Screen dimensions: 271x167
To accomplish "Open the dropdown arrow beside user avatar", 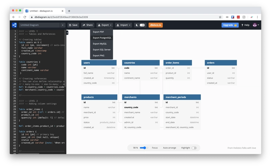I will click(x=258, y=25).
